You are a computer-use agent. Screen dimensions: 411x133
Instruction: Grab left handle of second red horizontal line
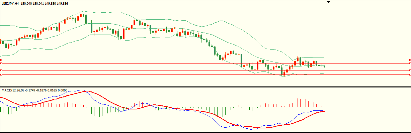(x=1, y=63)
